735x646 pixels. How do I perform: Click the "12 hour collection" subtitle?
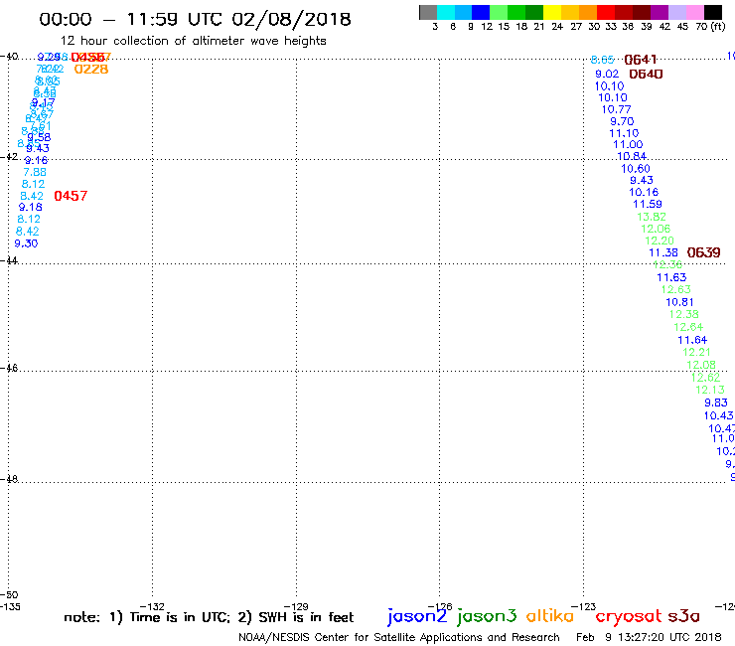click(x=194, y=41)
